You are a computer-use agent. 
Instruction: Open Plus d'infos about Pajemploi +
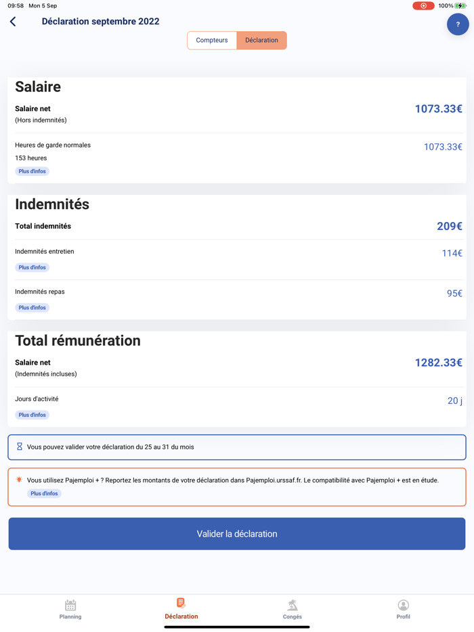(44, 493)
